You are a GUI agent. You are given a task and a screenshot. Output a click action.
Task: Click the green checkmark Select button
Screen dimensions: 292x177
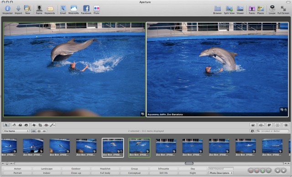(x=268, y=171)
